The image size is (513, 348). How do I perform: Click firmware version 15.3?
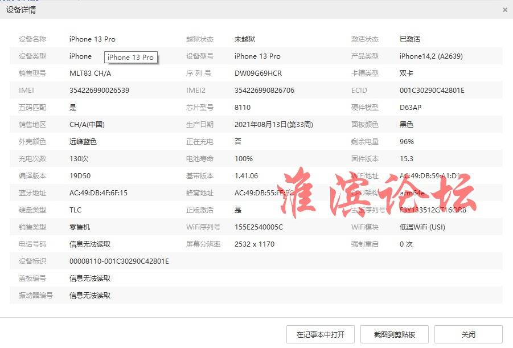pyautogui.click(x=406, y=159)
